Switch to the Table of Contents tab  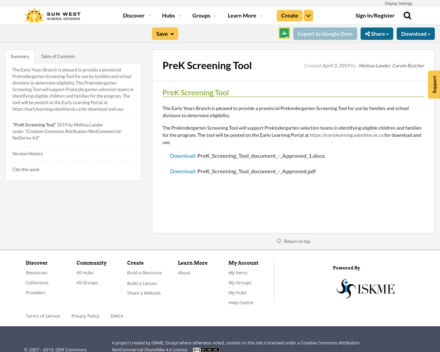coord(58,56)
